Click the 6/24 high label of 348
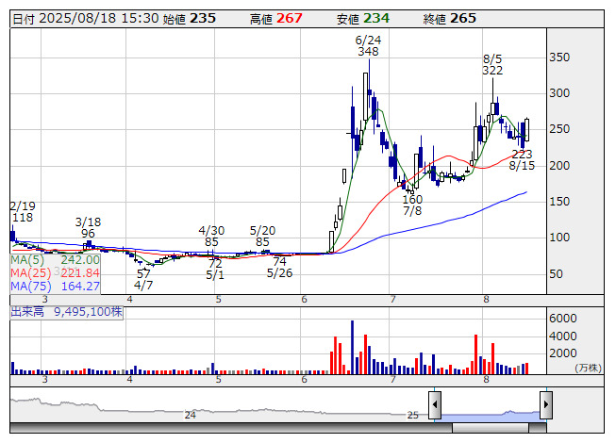Screen dimensions: 616x443 tap(368, 46)
